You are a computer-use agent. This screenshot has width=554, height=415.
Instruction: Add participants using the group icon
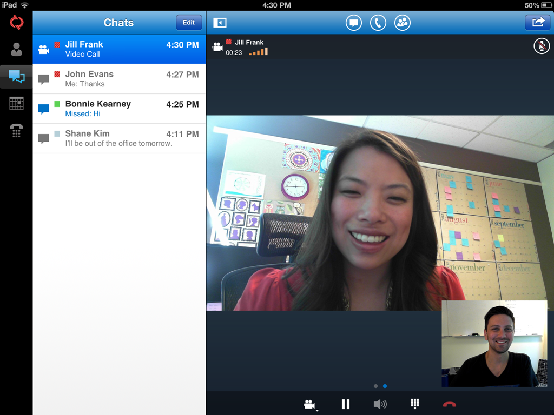[402, 22]
